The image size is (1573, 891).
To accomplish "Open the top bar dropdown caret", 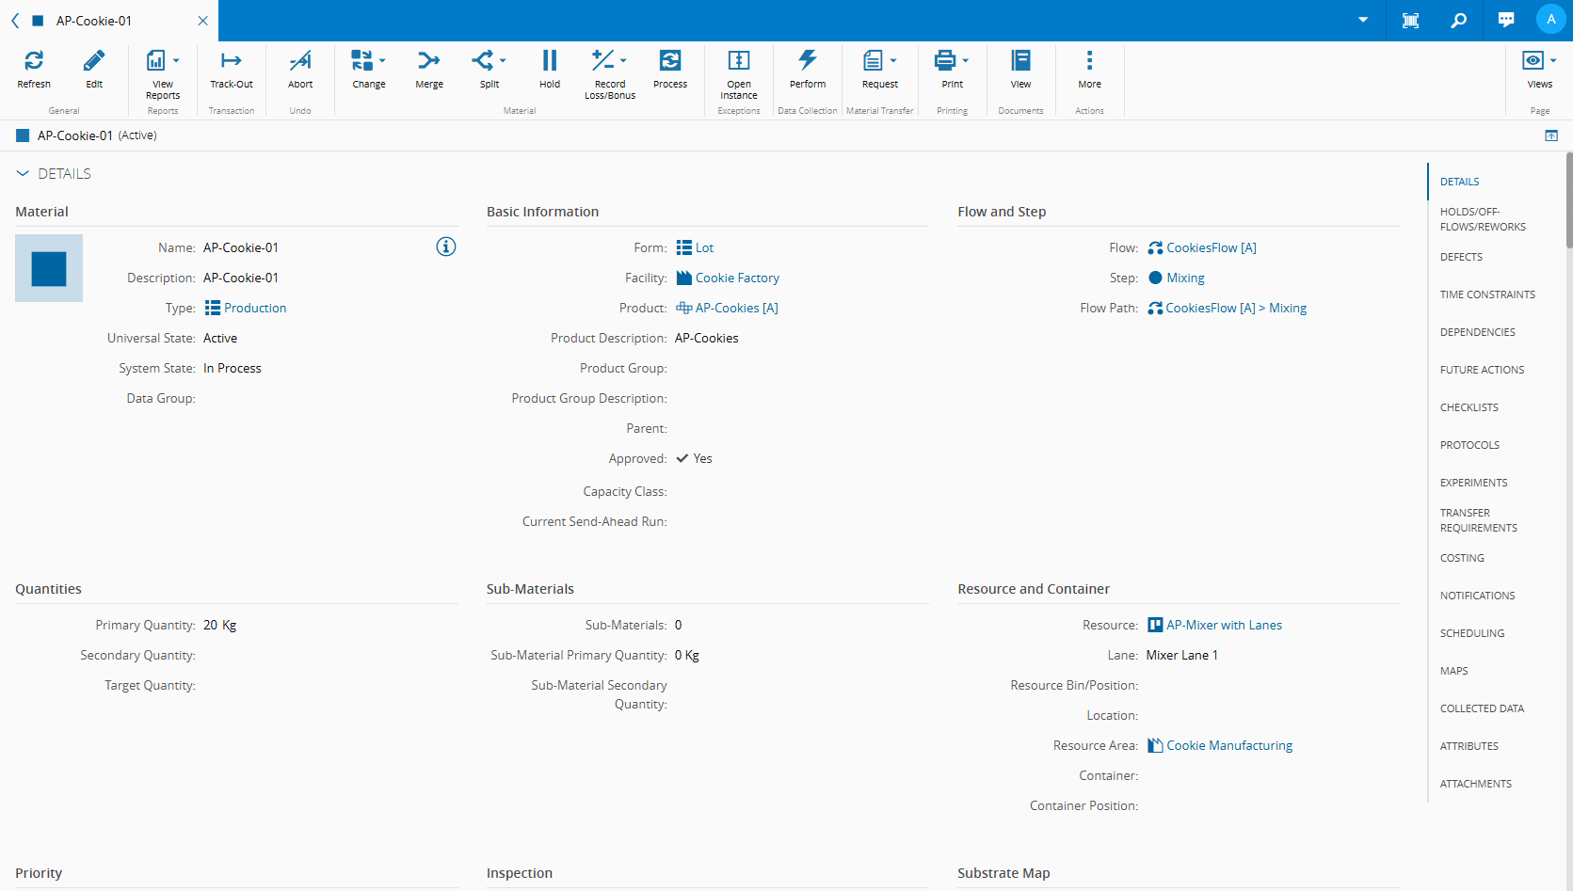I will [x=1363, y=21].
